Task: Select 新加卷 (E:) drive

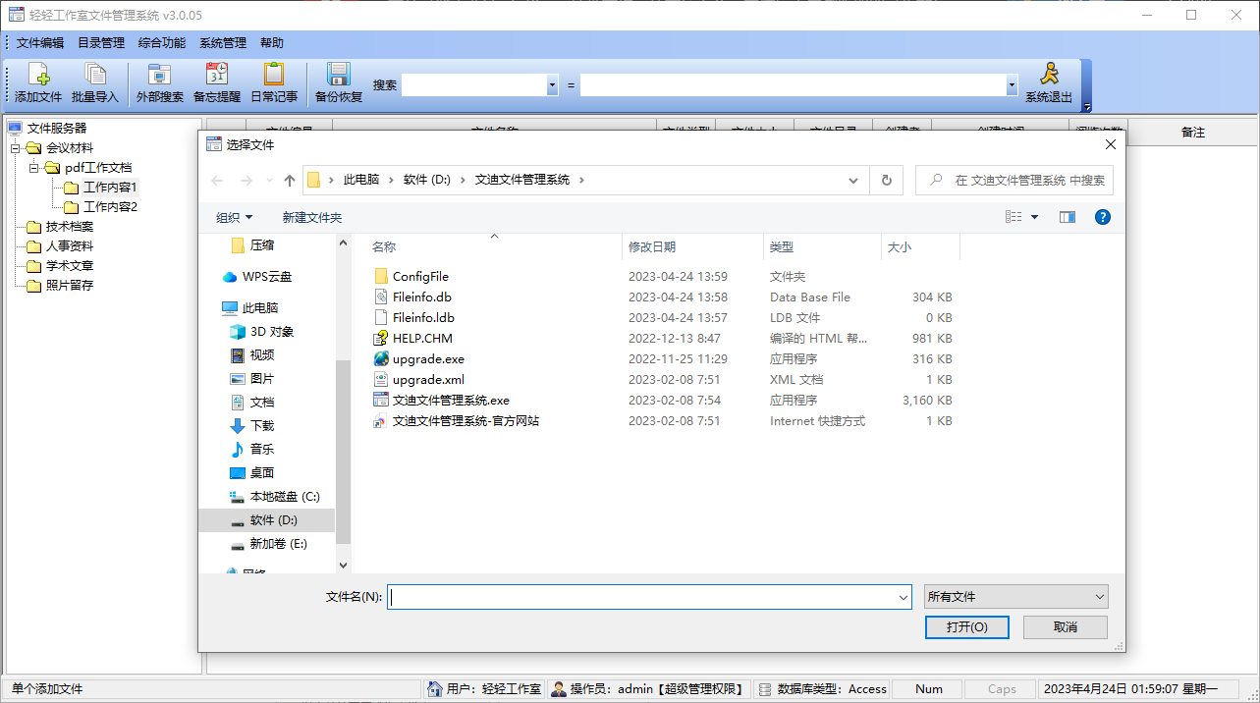Action: point(269,544)
